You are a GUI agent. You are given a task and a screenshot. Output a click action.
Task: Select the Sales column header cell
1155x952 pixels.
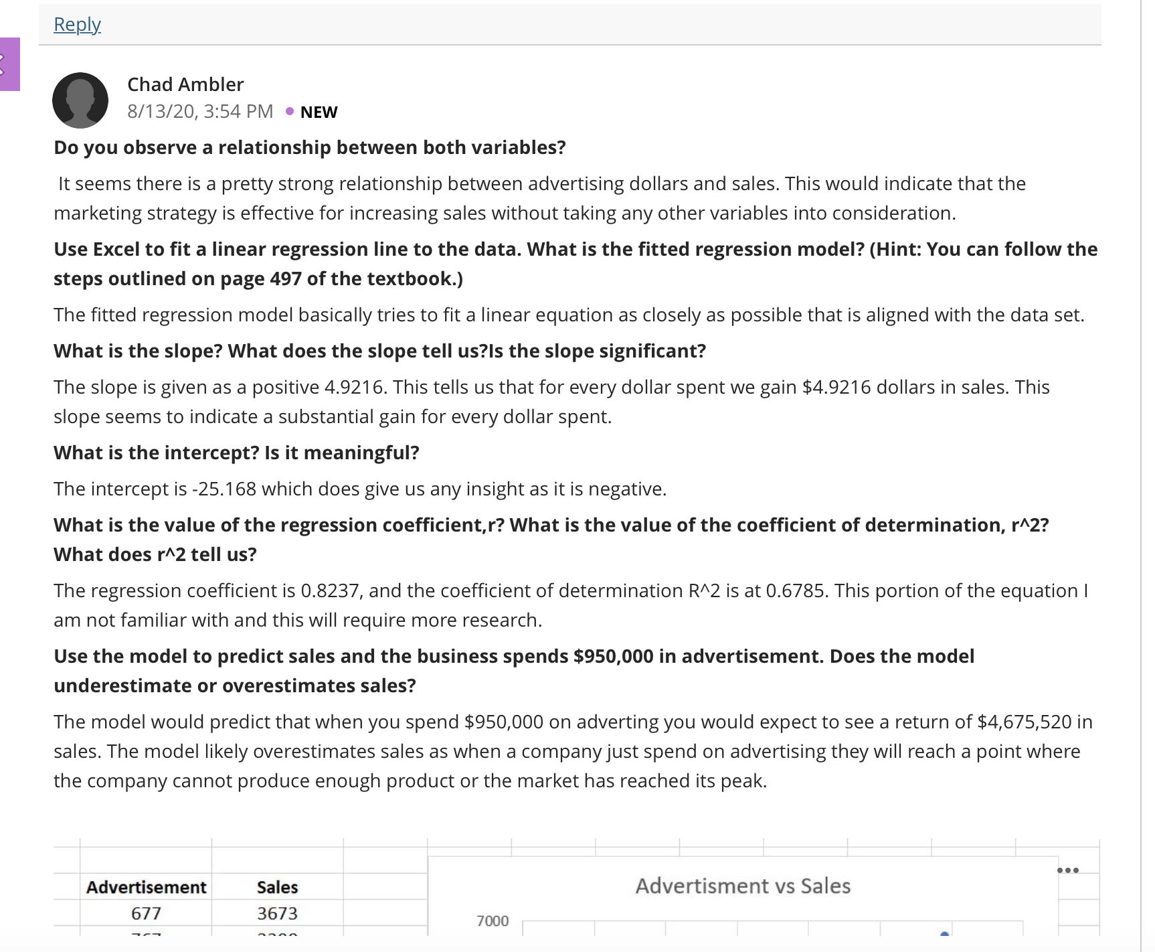(x=277, y=887)
